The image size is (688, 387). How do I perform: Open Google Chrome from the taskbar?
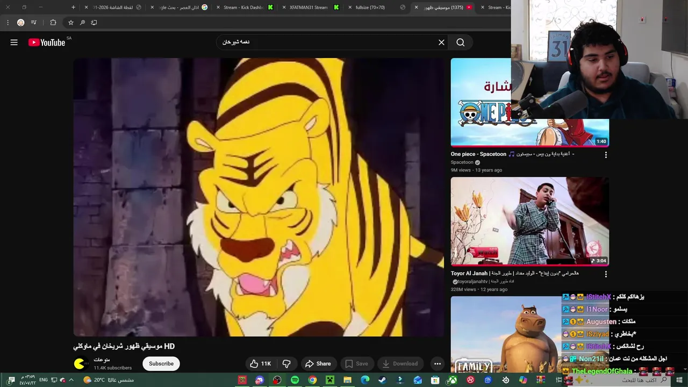(x=312, y=380)
